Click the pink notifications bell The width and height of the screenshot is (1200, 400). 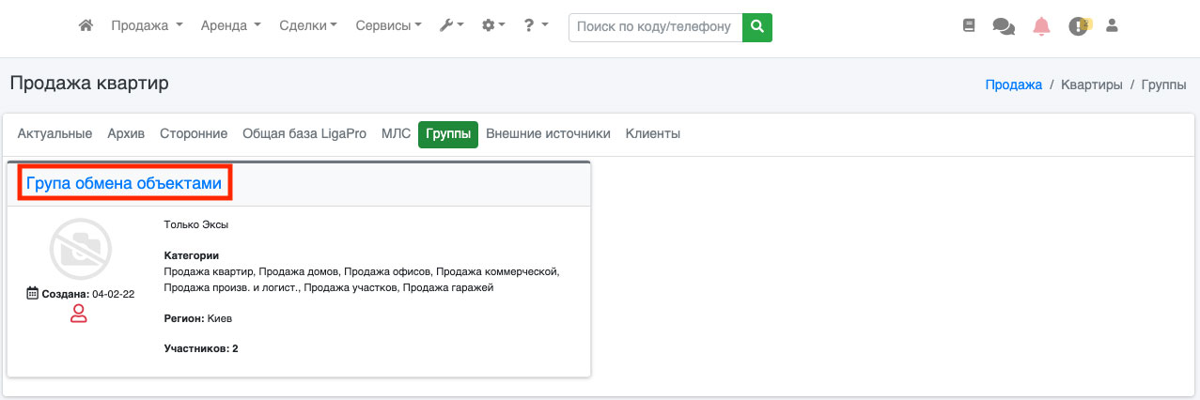(x=1041, y=27)
